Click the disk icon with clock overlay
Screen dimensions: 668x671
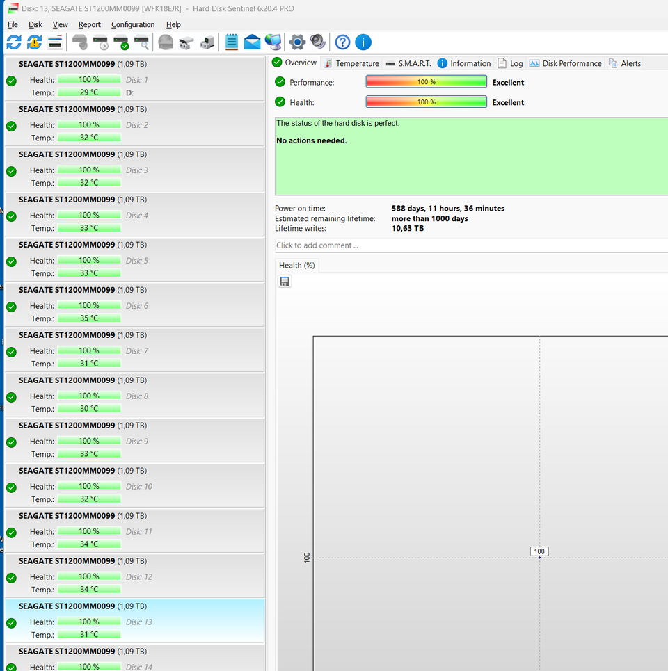[101, 42]
